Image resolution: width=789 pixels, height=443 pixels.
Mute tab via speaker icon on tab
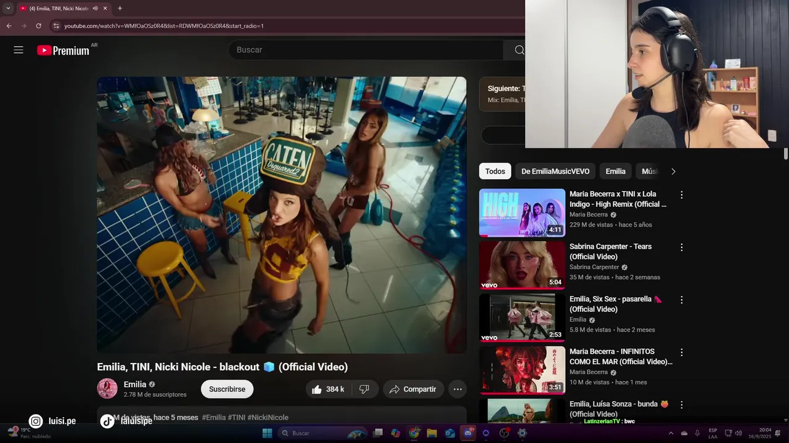[95, 9]
